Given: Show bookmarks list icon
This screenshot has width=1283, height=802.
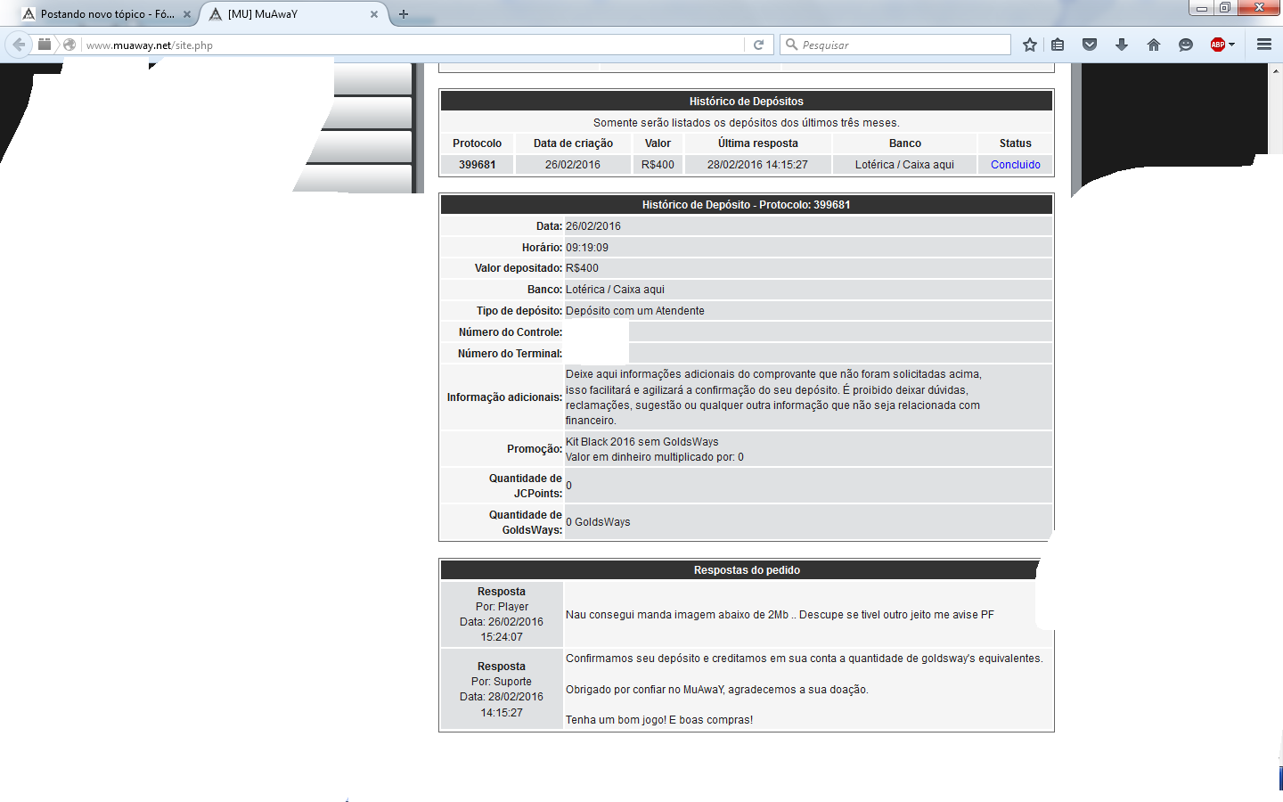Looking at the screenshot, I should tap(1058, 45).
